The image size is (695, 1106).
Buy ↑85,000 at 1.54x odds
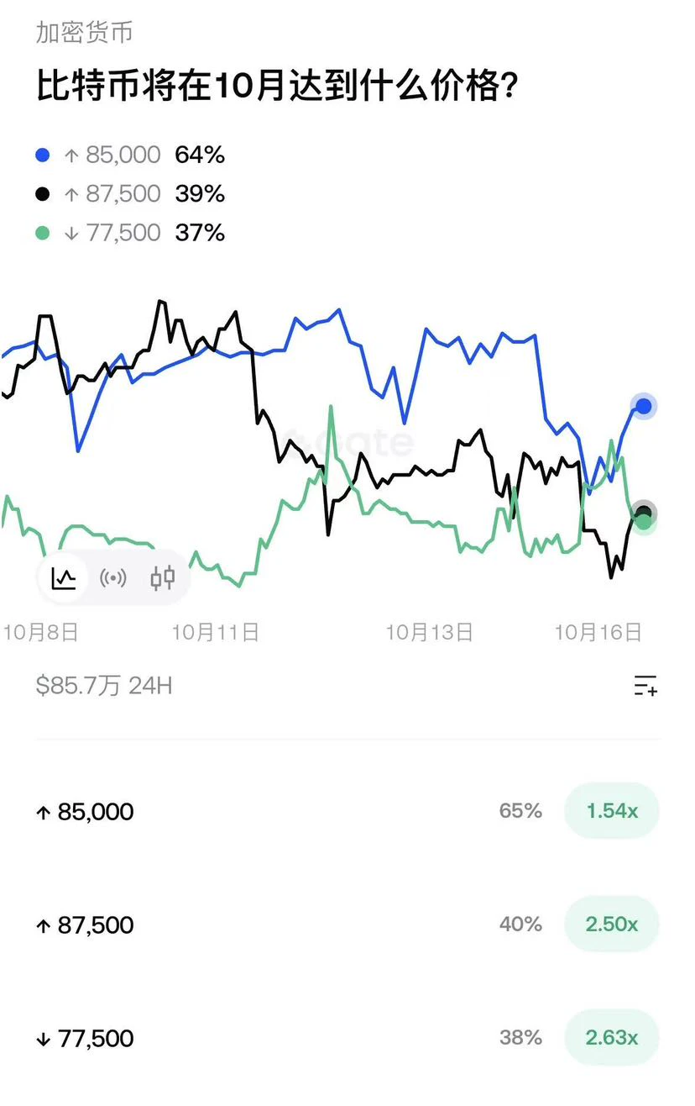(612, 811)
